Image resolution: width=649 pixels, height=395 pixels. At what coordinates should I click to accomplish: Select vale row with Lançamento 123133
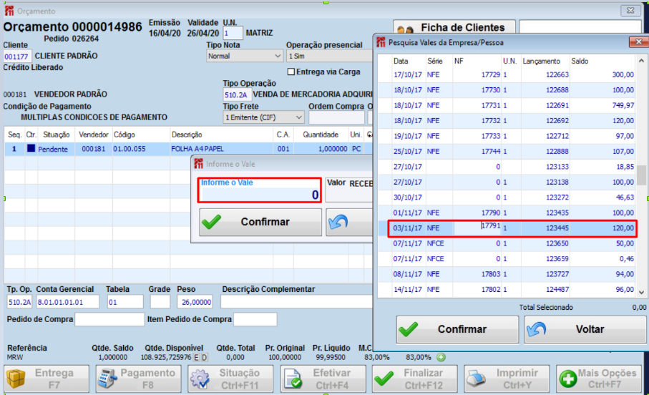click(507, 167)
